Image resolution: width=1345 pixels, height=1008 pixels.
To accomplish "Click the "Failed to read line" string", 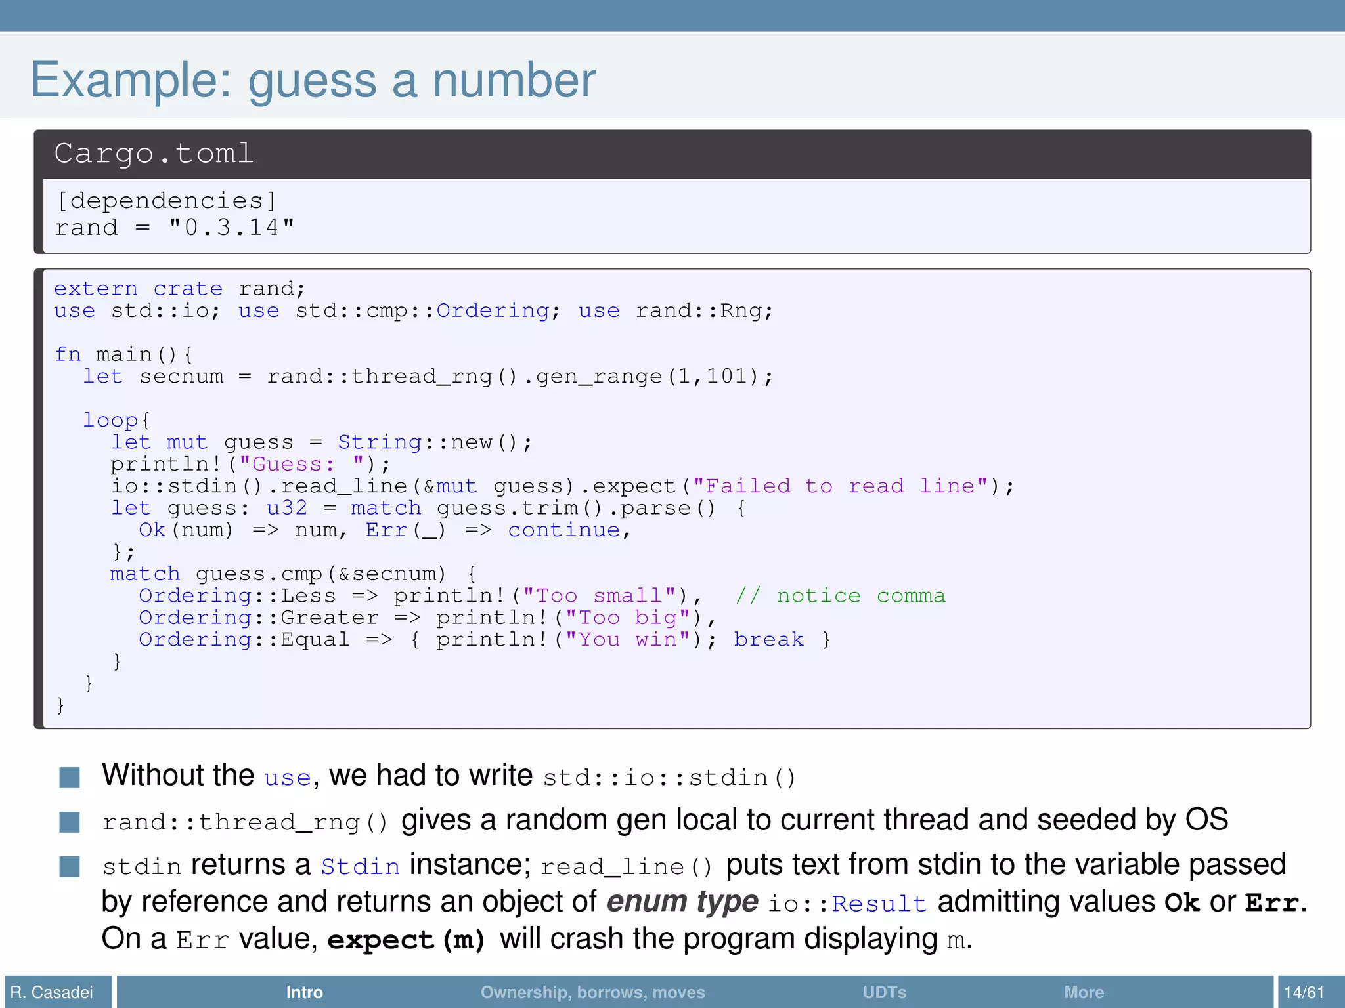I will pyautogui.click(x=840, y=486).
